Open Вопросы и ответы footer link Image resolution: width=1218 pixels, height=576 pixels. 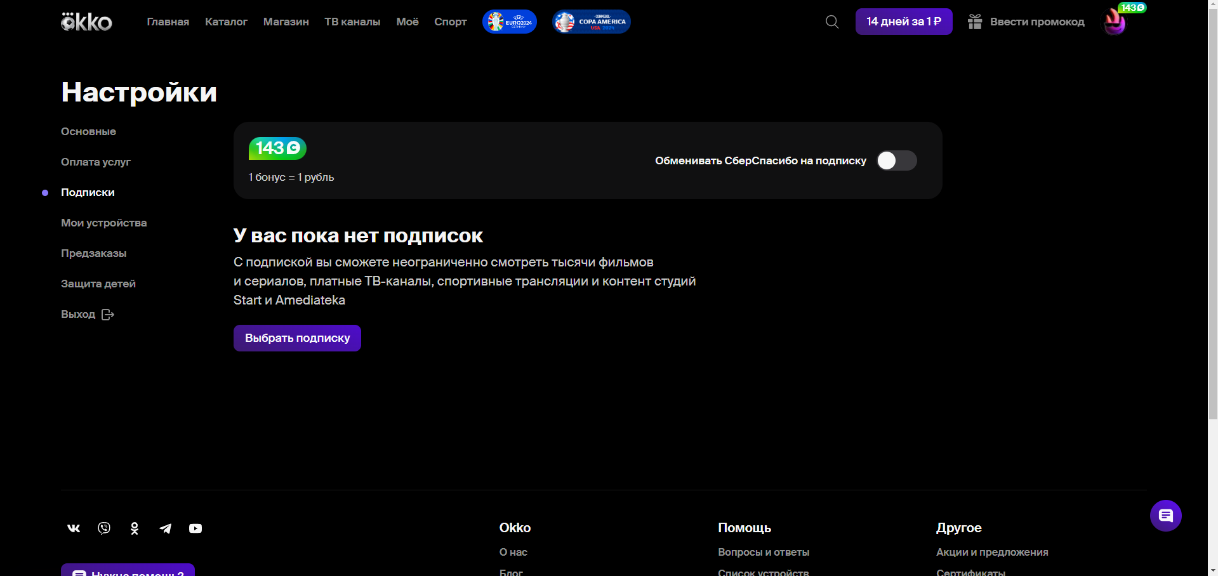(x=764, y=552)
